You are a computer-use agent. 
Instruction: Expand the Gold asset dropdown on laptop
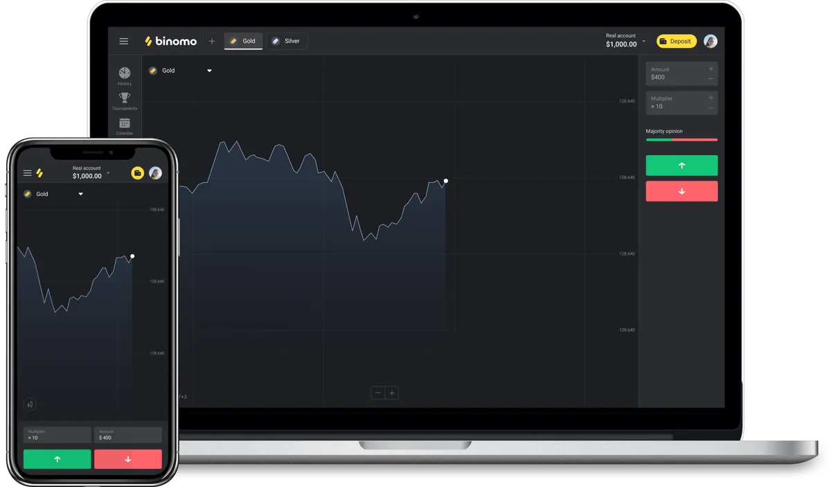(x=209, y=71)
